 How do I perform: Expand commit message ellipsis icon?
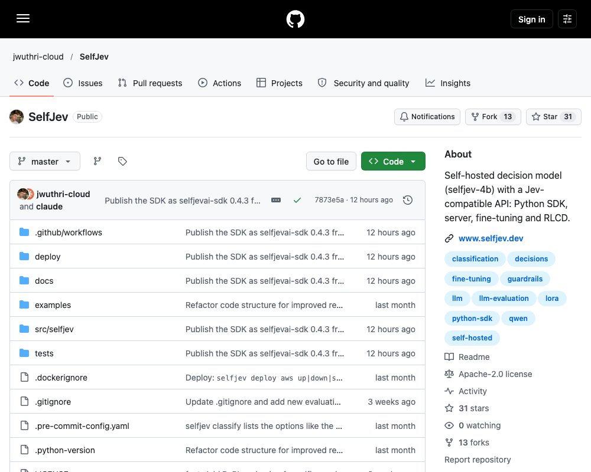coord(276,200)
